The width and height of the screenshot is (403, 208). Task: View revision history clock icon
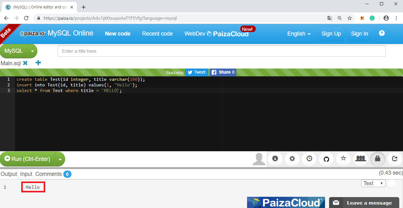pos(309,159)
